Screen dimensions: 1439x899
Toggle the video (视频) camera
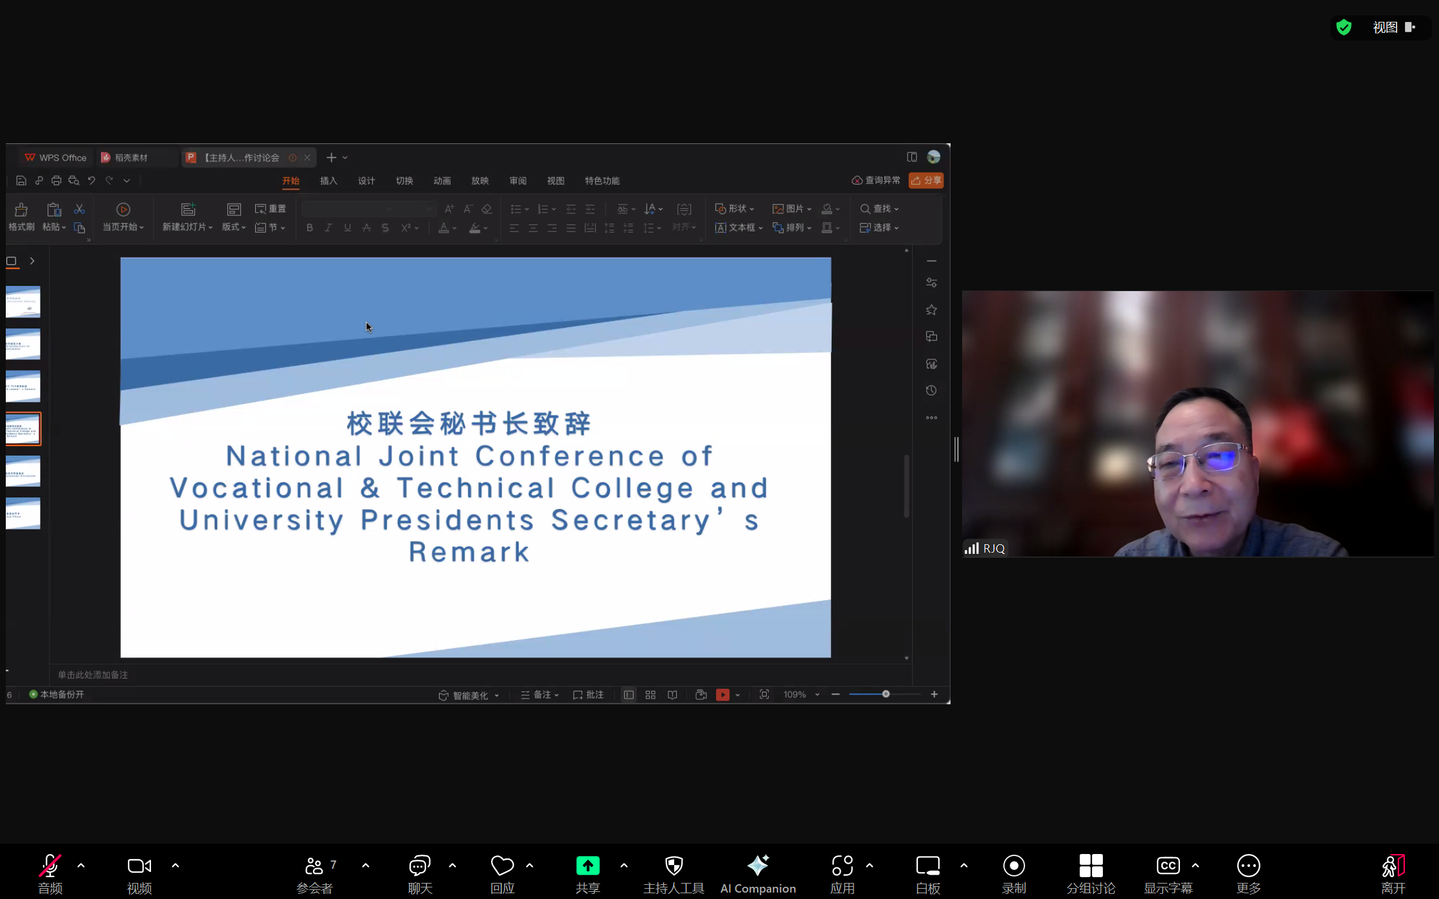pos(139,866)
